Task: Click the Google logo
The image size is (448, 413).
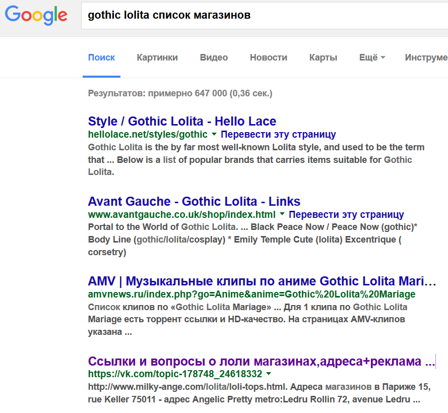Action: (x=36, y=16)
